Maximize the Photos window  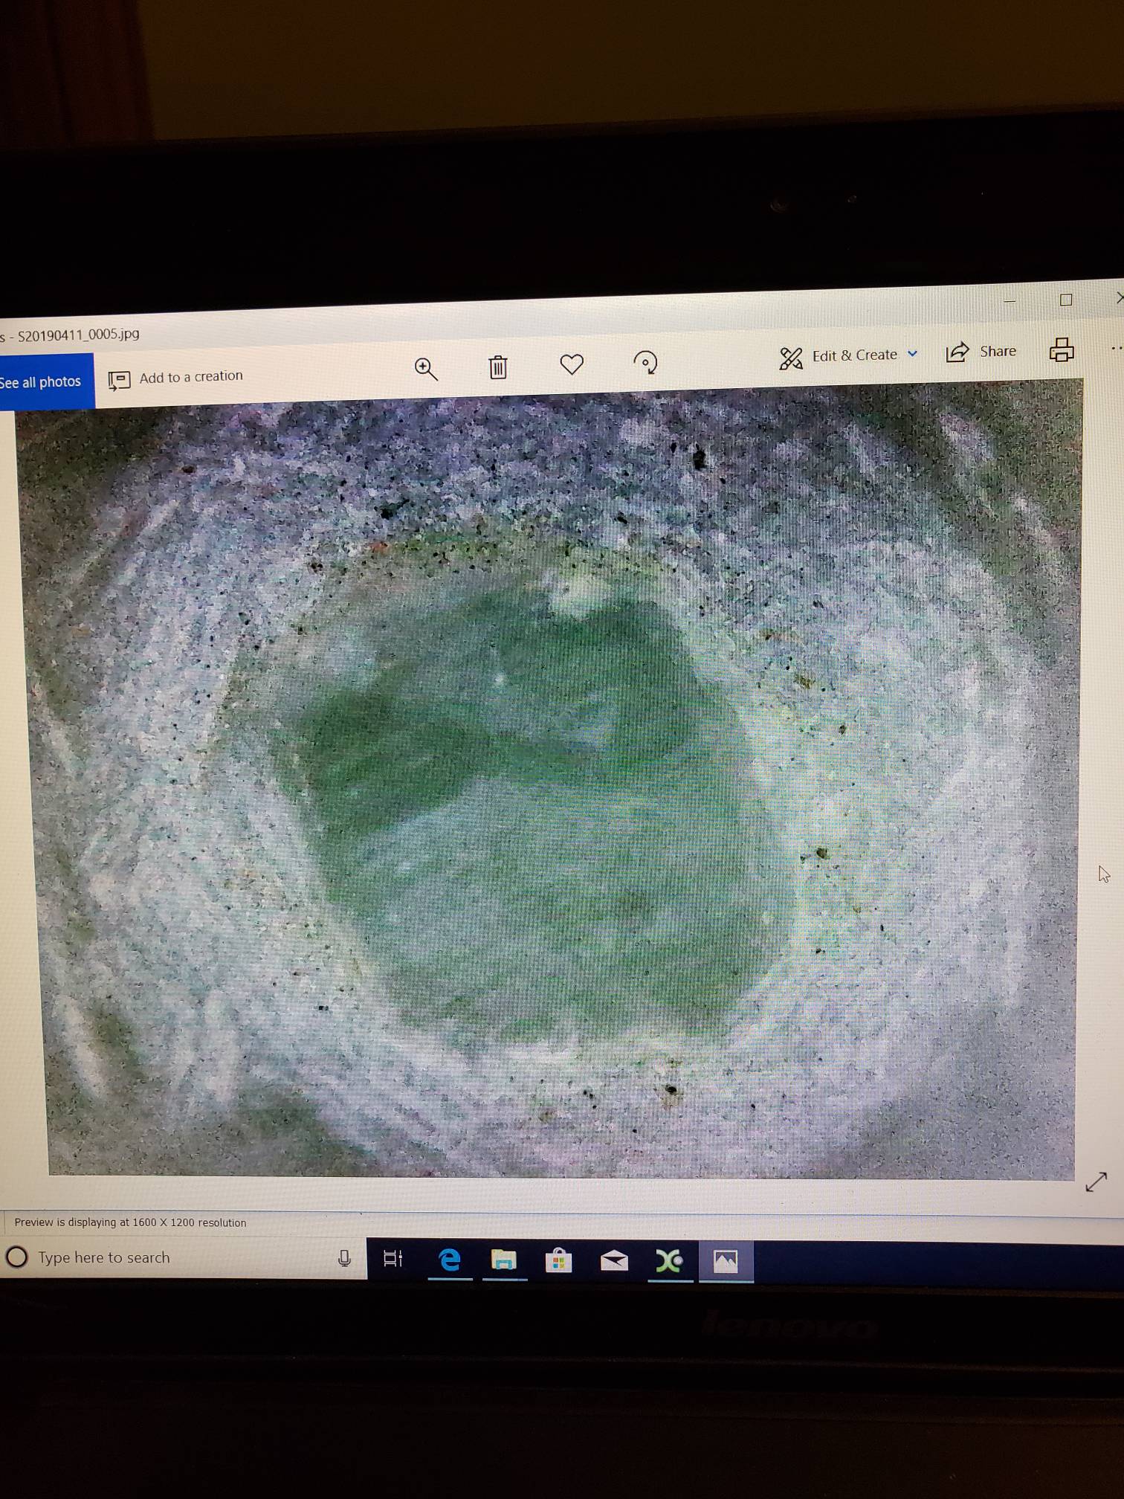point(1066,300)
